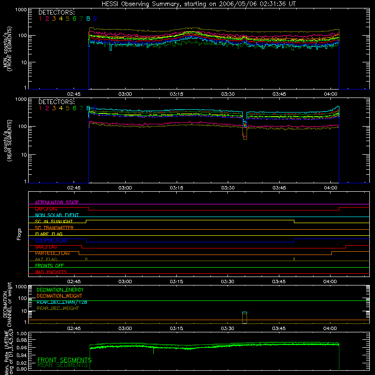Click the 03:45 tick label under the Flags panel
The width and height of the screenshot is (375, 375).
[x=278, y=282]
